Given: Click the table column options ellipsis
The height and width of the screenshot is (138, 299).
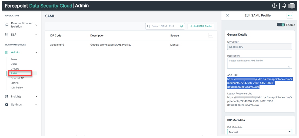Looking at the screenshot, I should click(211, 35).
